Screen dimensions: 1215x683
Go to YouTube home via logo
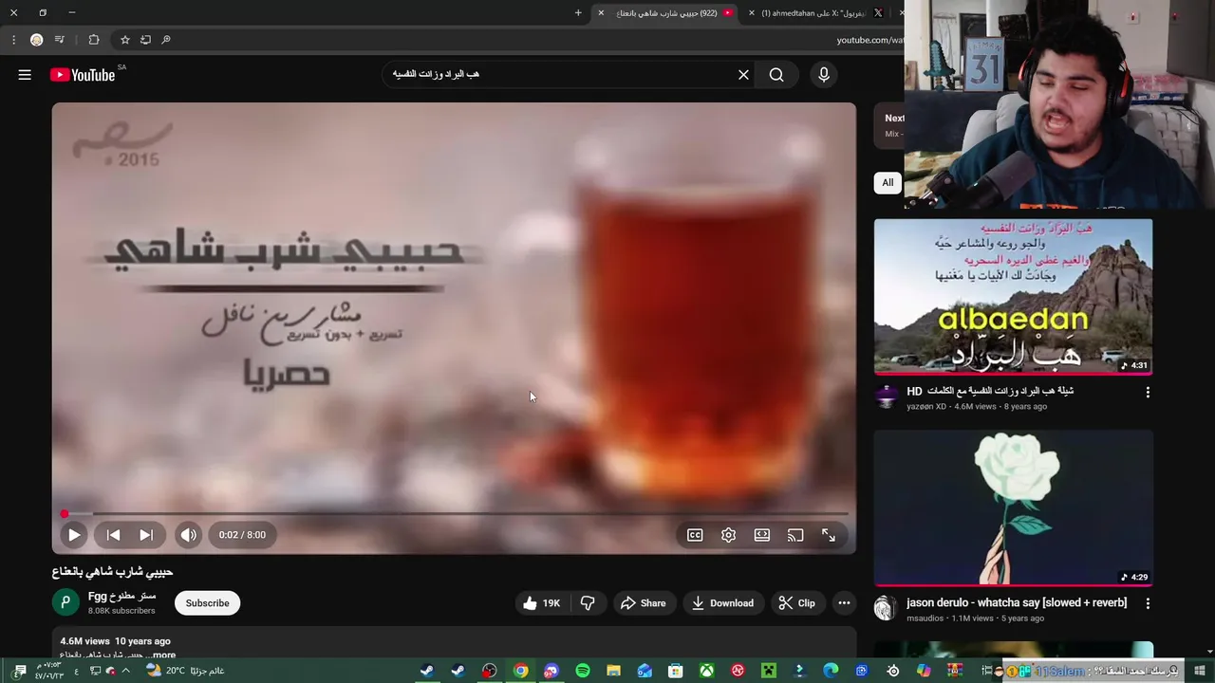click(x=83, y=75)
